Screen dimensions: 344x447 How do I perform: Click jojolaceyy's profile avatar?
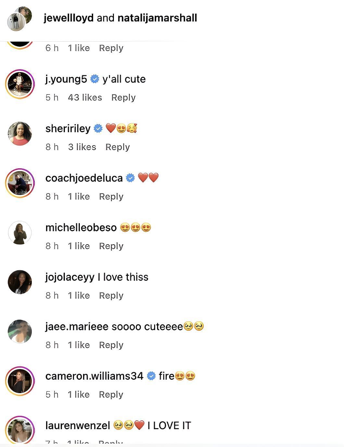click(20, 282)
